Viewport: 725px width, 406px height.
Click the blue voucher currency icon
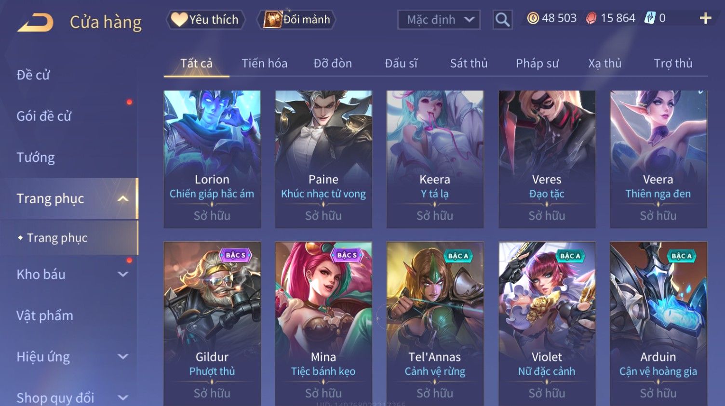coord(650,18)
